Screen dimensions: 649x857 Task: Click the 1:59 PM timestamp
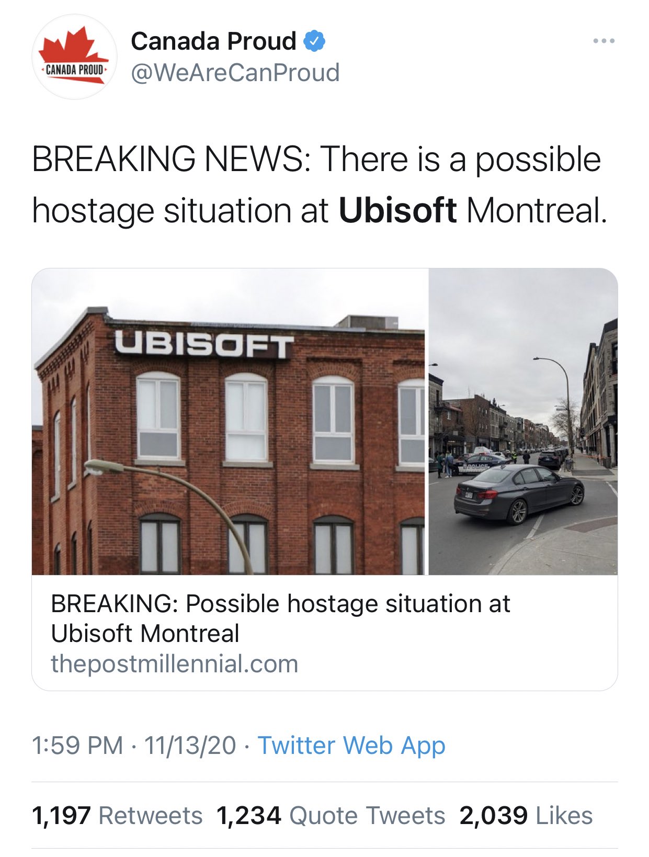(77, 745)
